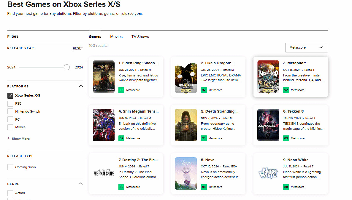Switch to the TV Shows tab

(140, 36)
